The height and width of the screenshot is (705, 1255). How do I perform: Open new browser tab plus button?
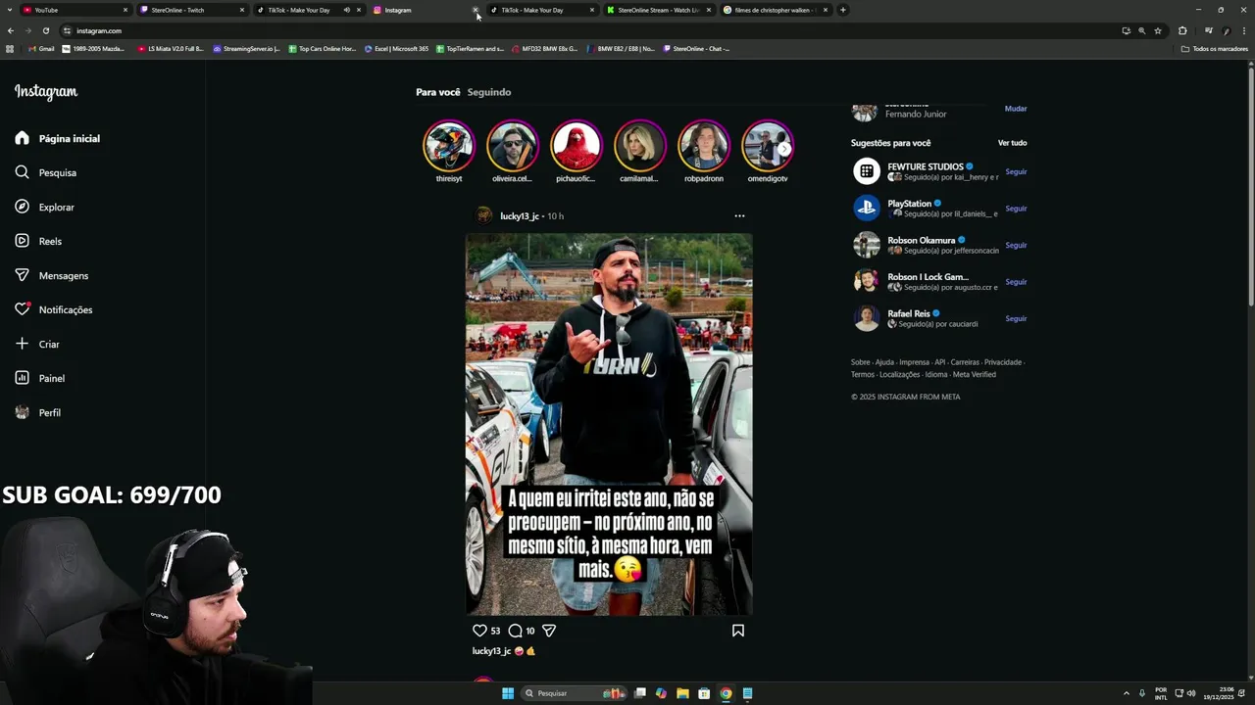pyautogui.click(x=842, y=10)
